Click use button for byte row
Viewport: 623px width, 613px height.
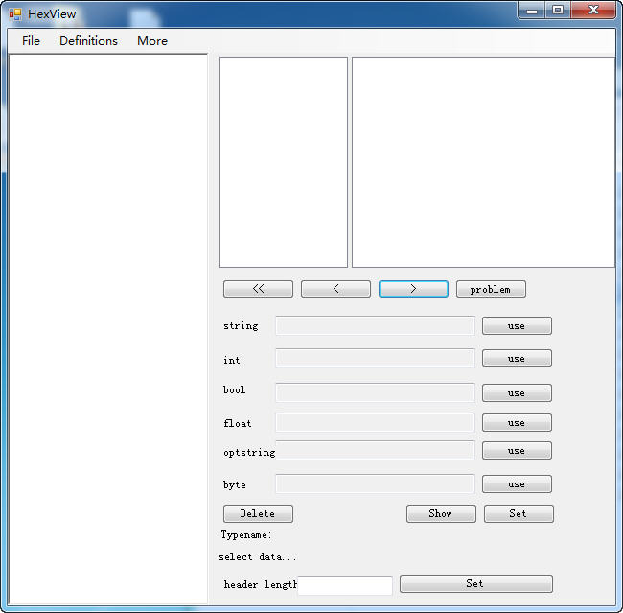[x=517, y=484]
